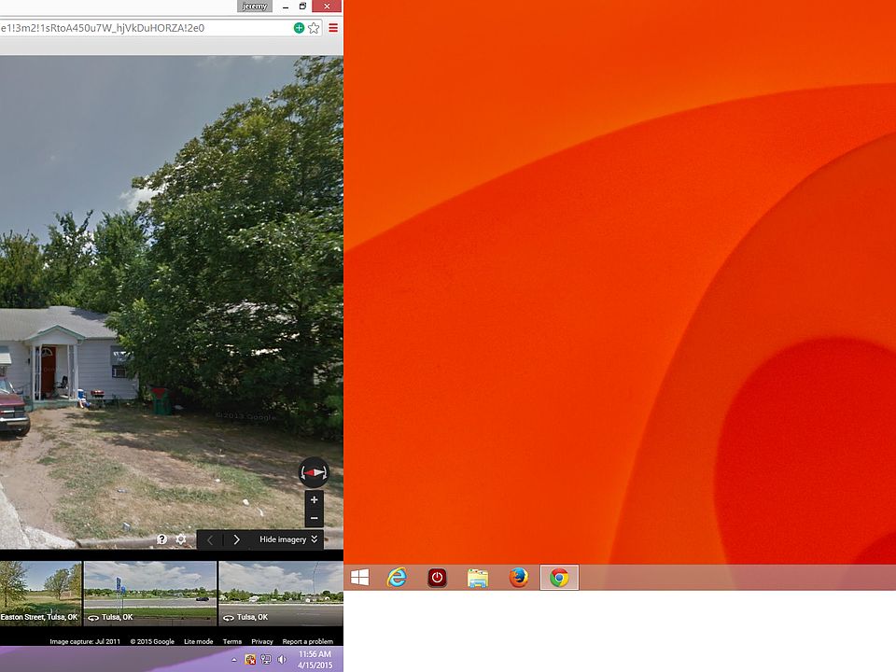Open the Privacy link

tap(262, 642)
